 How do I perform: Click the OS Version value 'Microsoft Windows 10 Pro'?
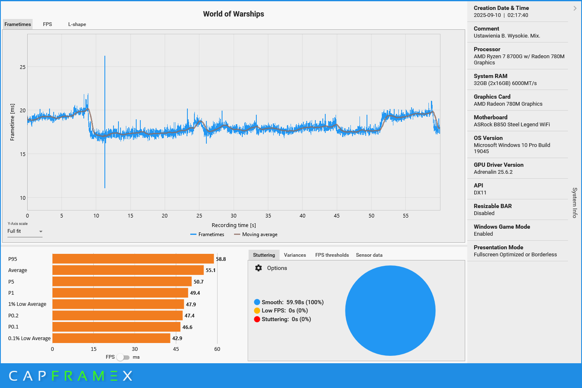pos(505,145)
